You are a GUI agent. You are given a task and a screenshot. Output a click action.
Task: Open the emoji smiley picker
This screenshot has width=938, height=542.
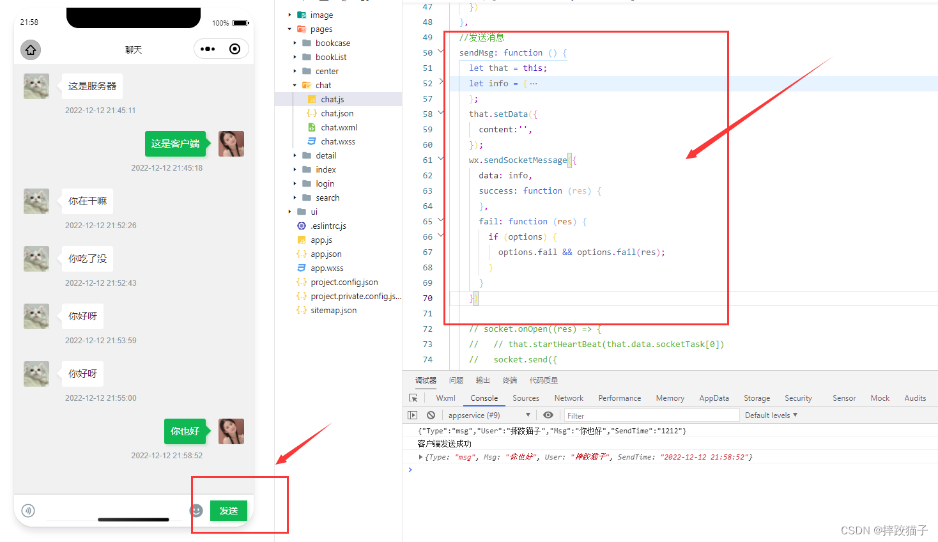(x=196, y=510)
